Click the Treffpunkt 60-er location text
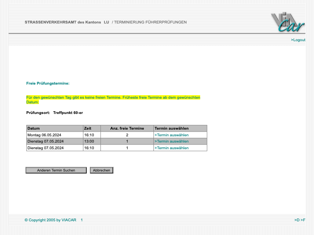 pyautogui.click(x=68, y=113)
